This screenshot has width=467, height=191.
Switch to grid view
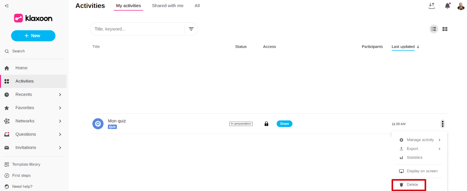445,29
